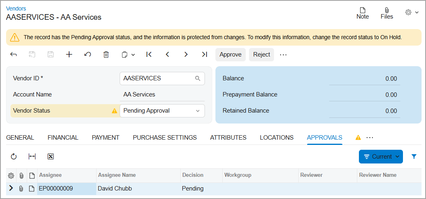The image size is (426, 199).
Task: Open the clipboard dropdown arrow
Action: pos(133,55)
